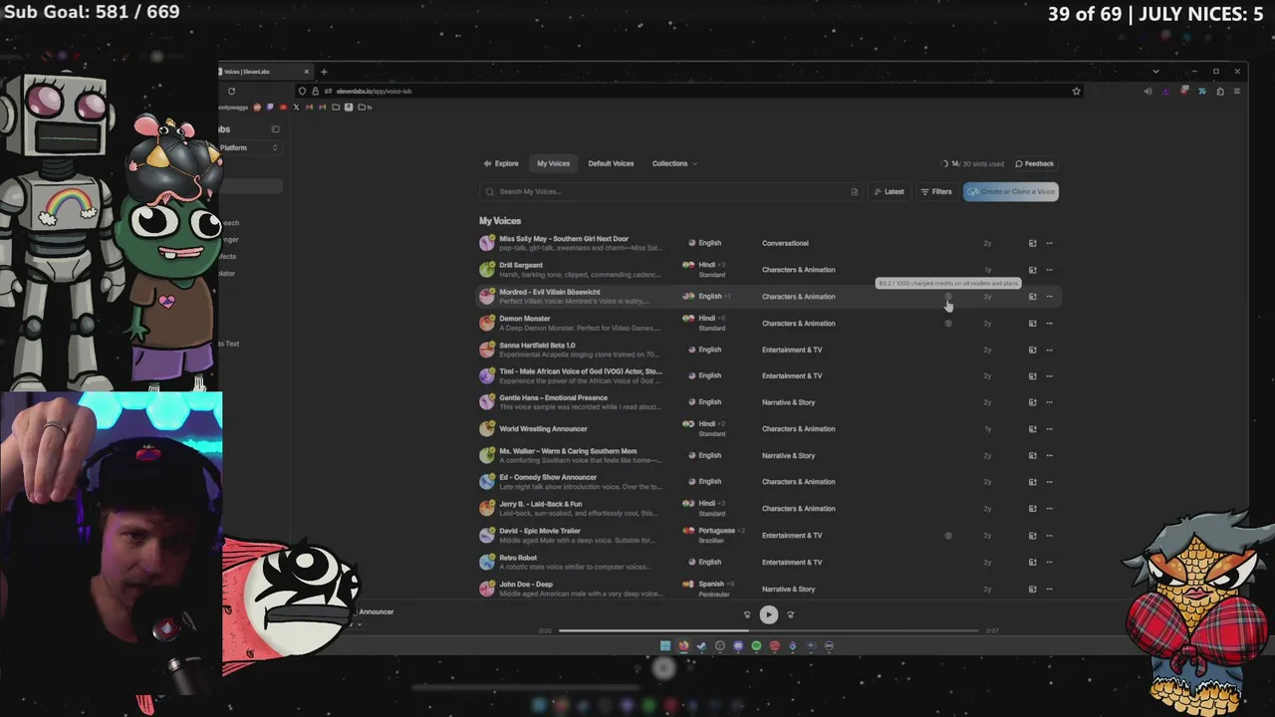Click add icon on Gentle Hans row

(x=1032, y=402)
